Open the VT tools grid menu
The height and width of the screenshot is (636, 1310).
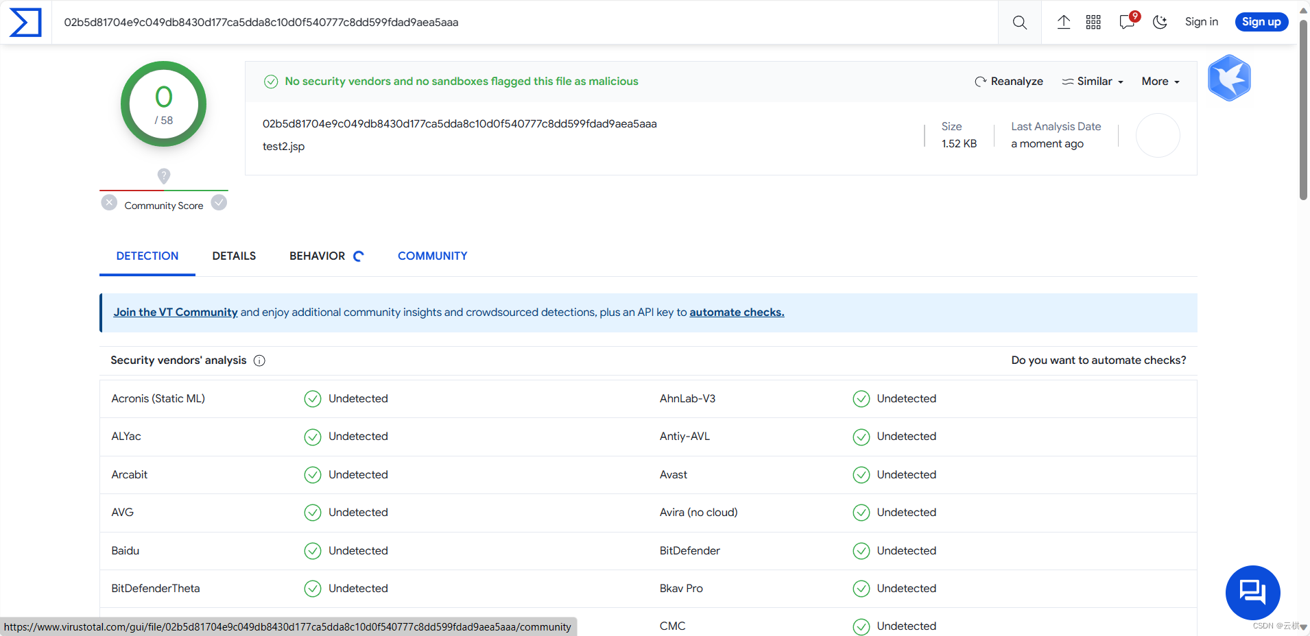(1094, 22)
